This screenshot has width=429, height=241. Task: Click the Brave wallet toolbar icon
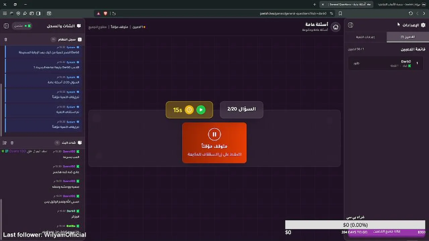tap(32, 13)
